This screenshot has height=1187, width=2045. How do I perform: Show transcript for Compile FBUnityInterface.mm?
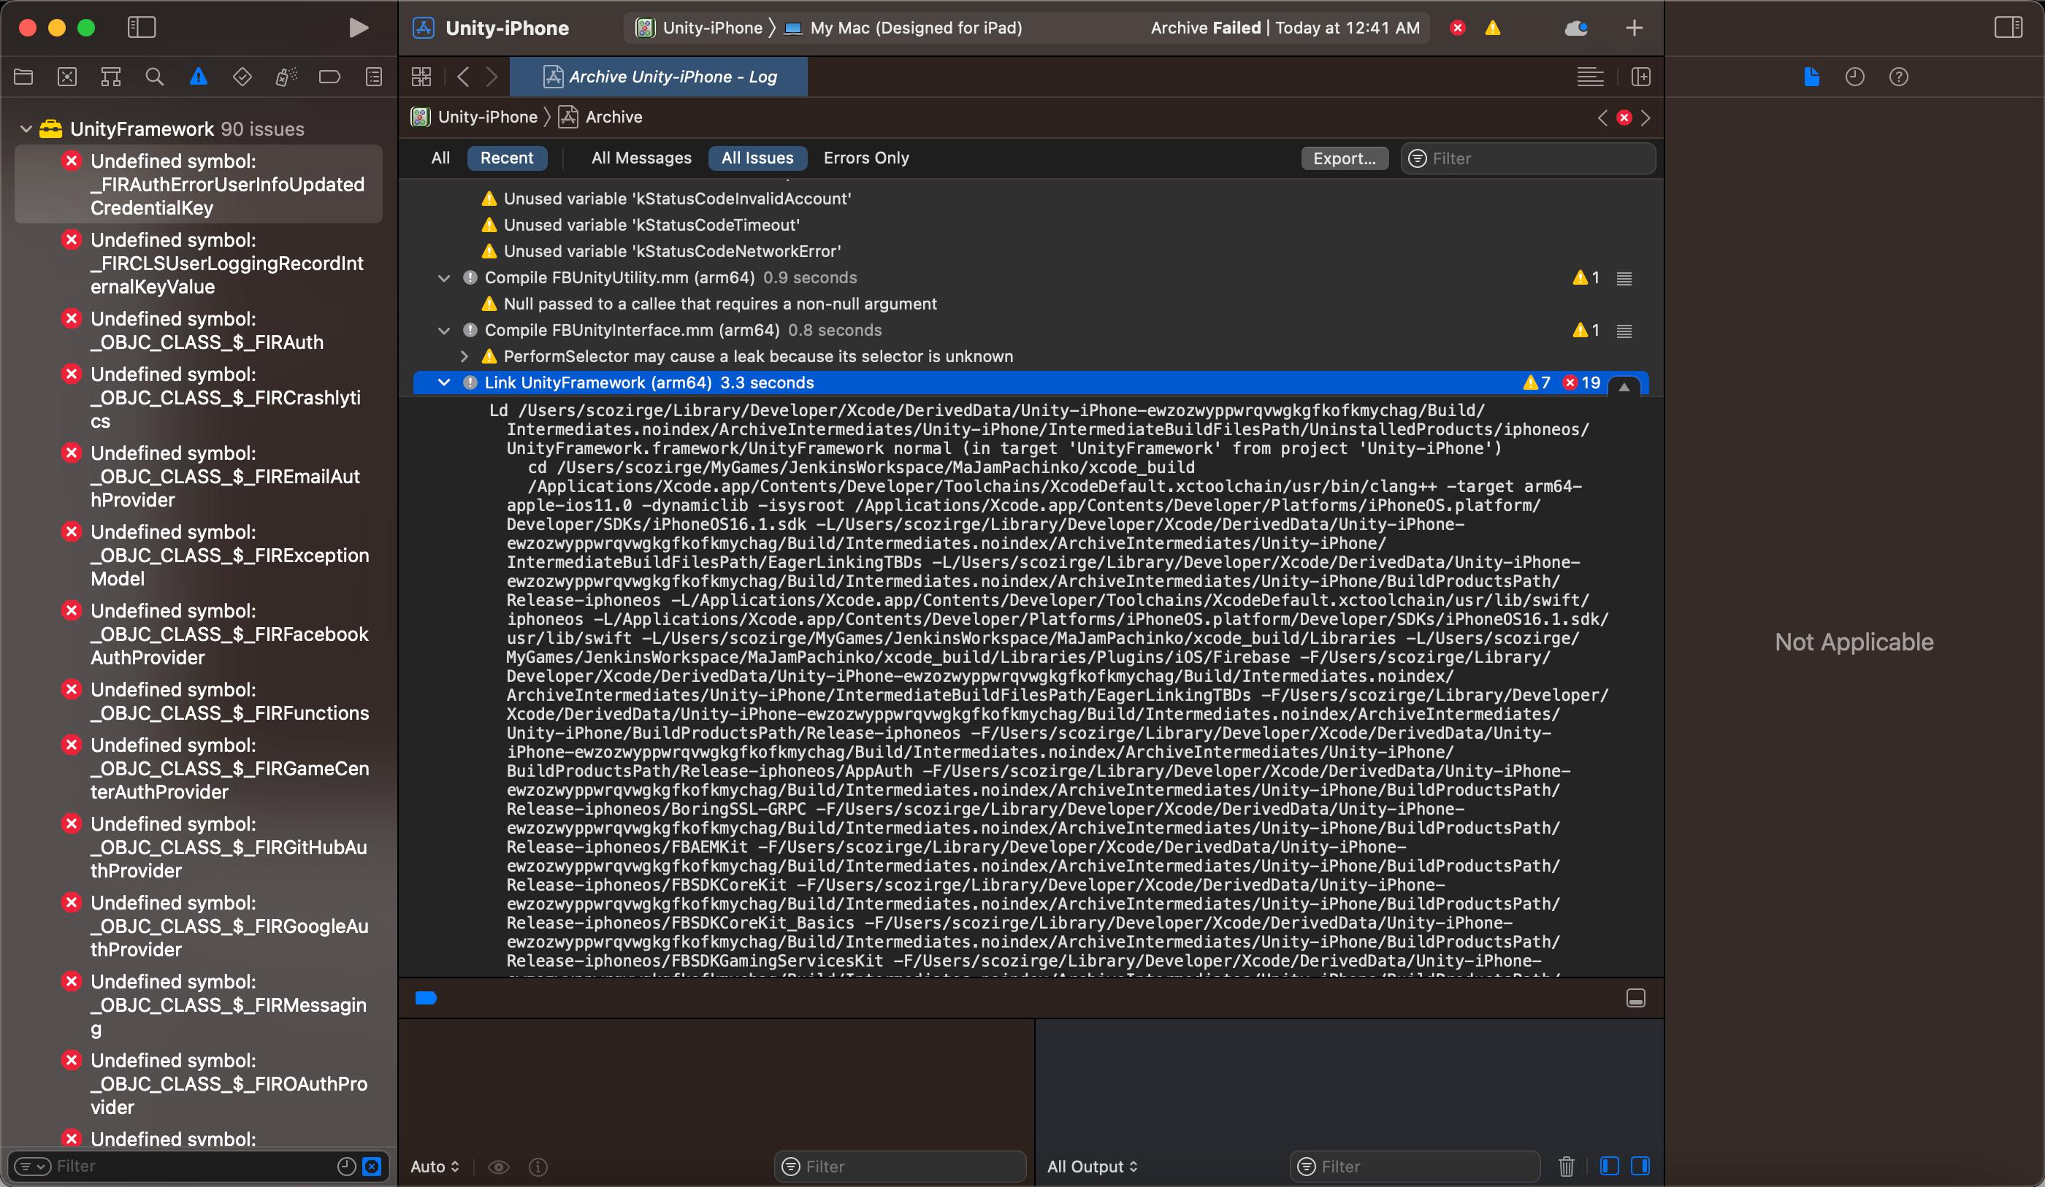pyautogui.click(x=1624, y=331)
